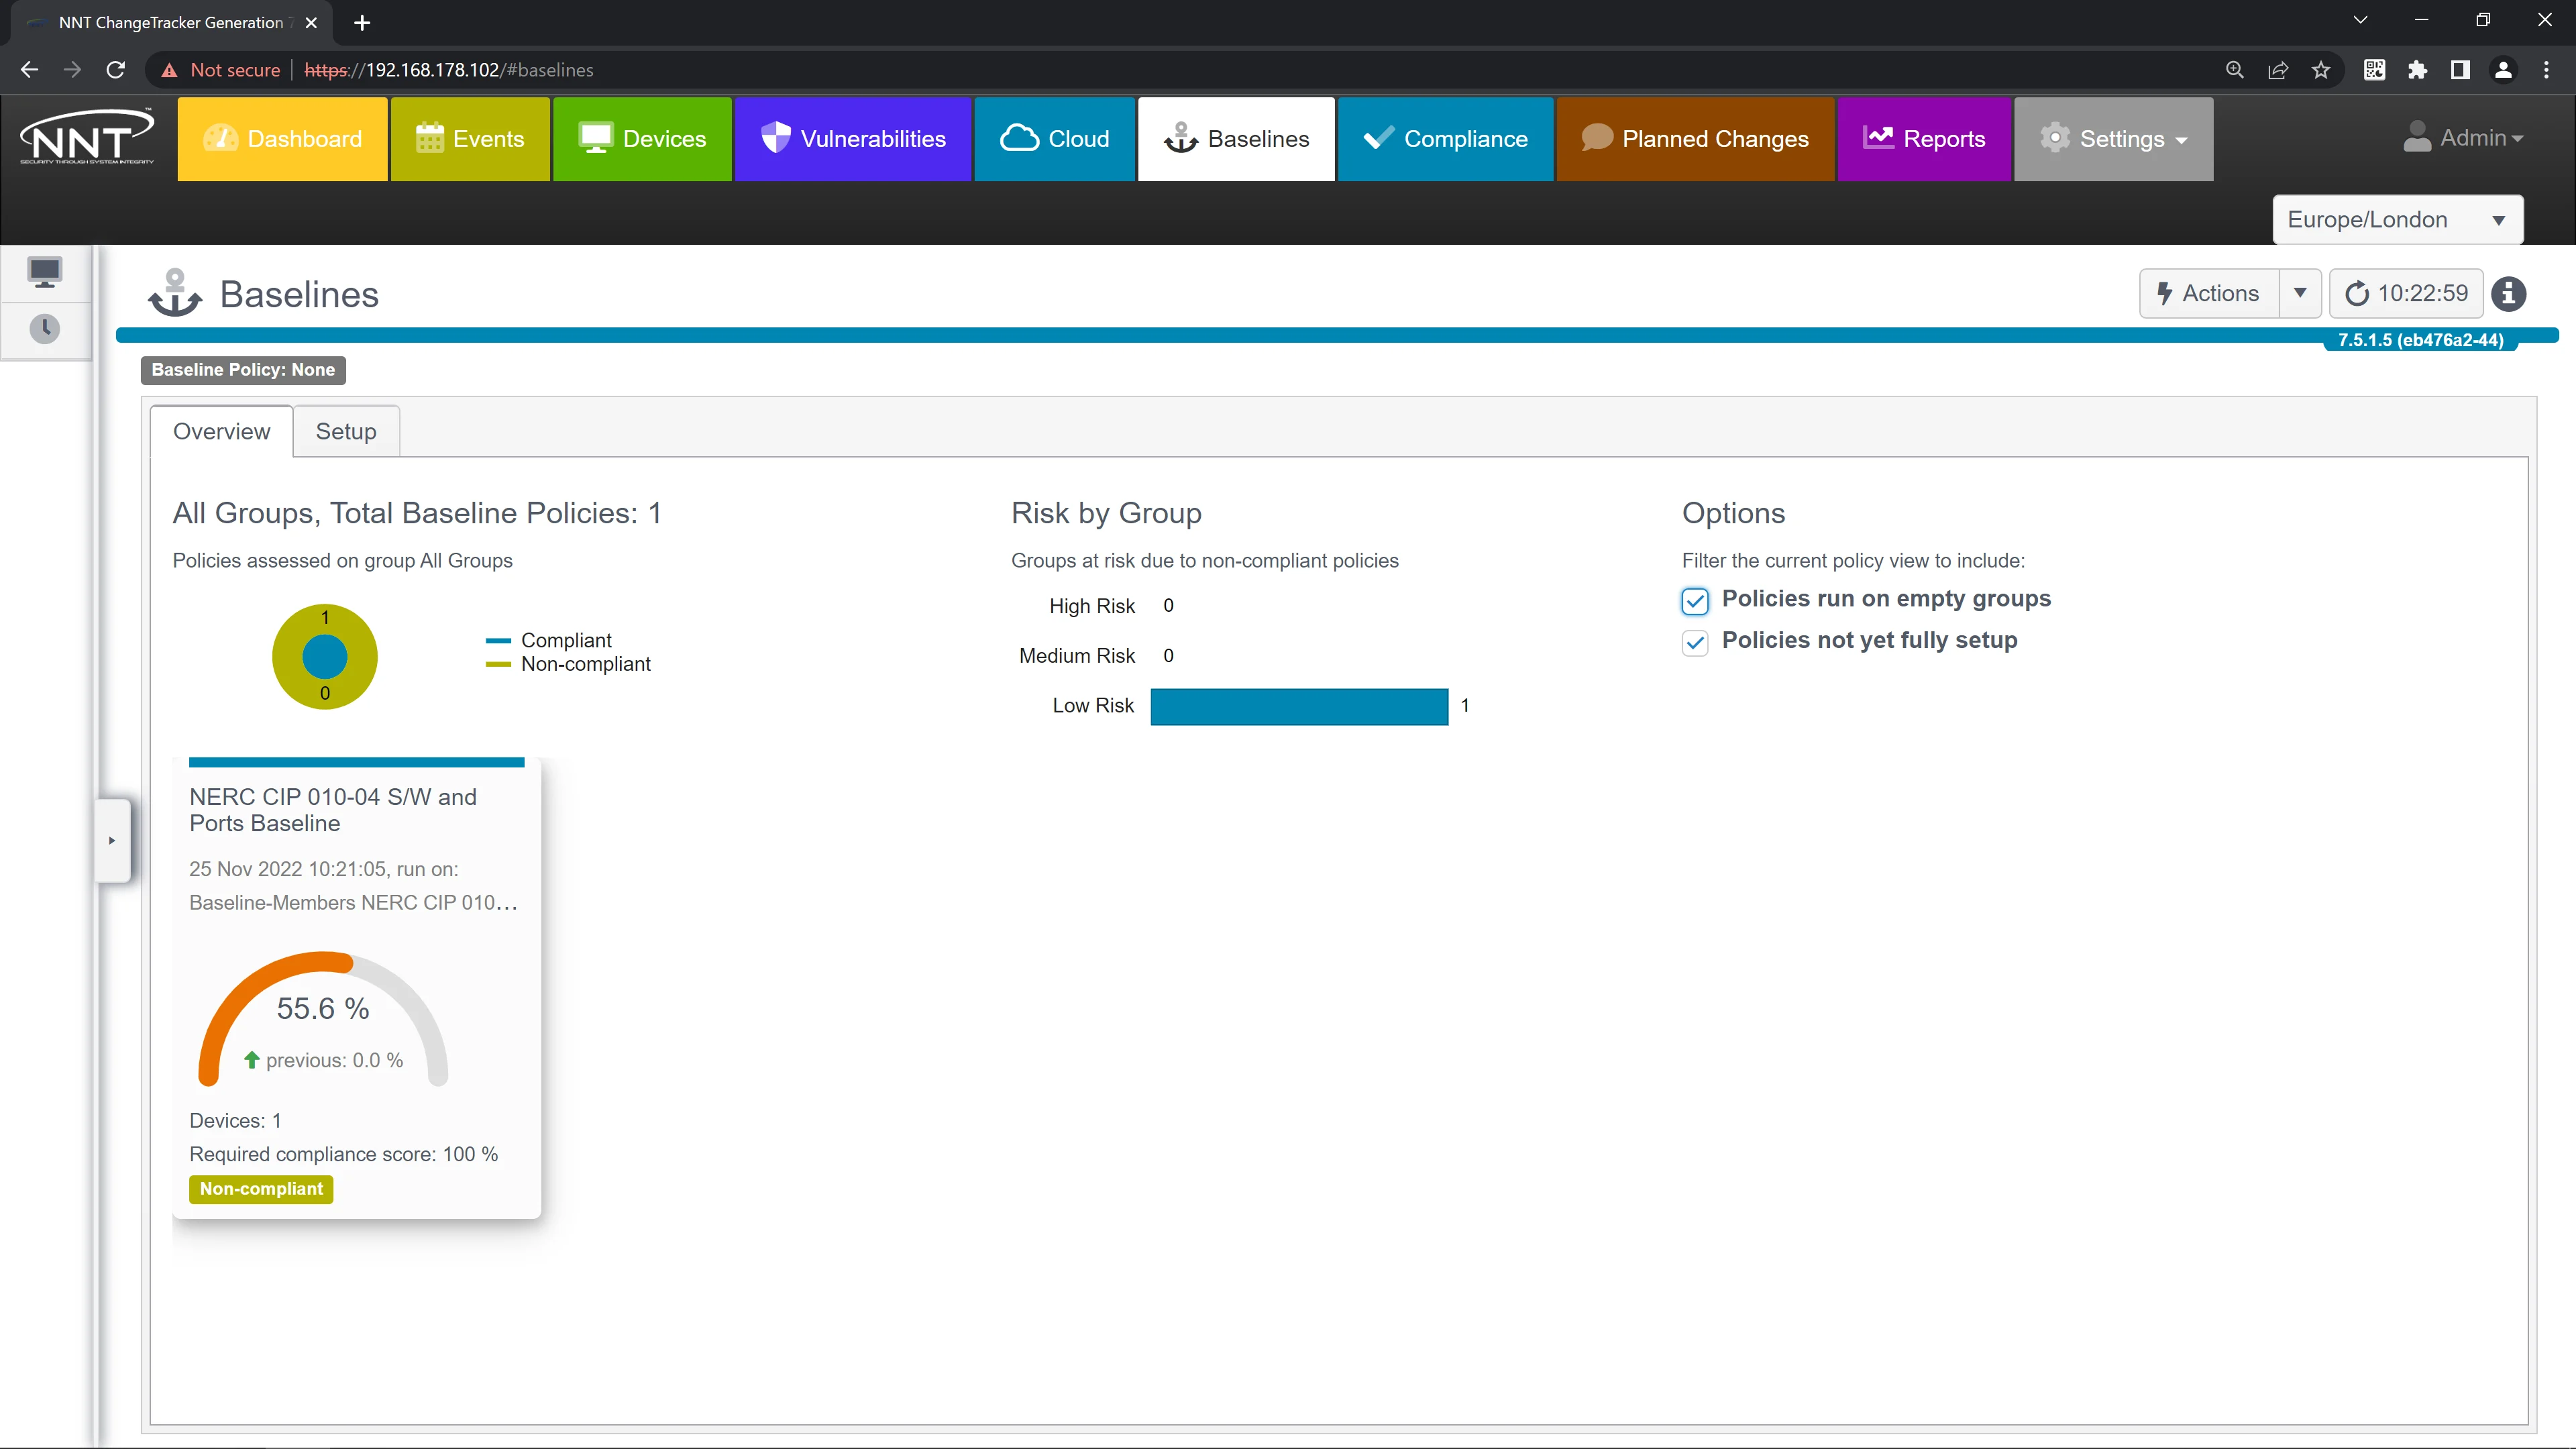Open the Dashboard tab

click(282, 139)
